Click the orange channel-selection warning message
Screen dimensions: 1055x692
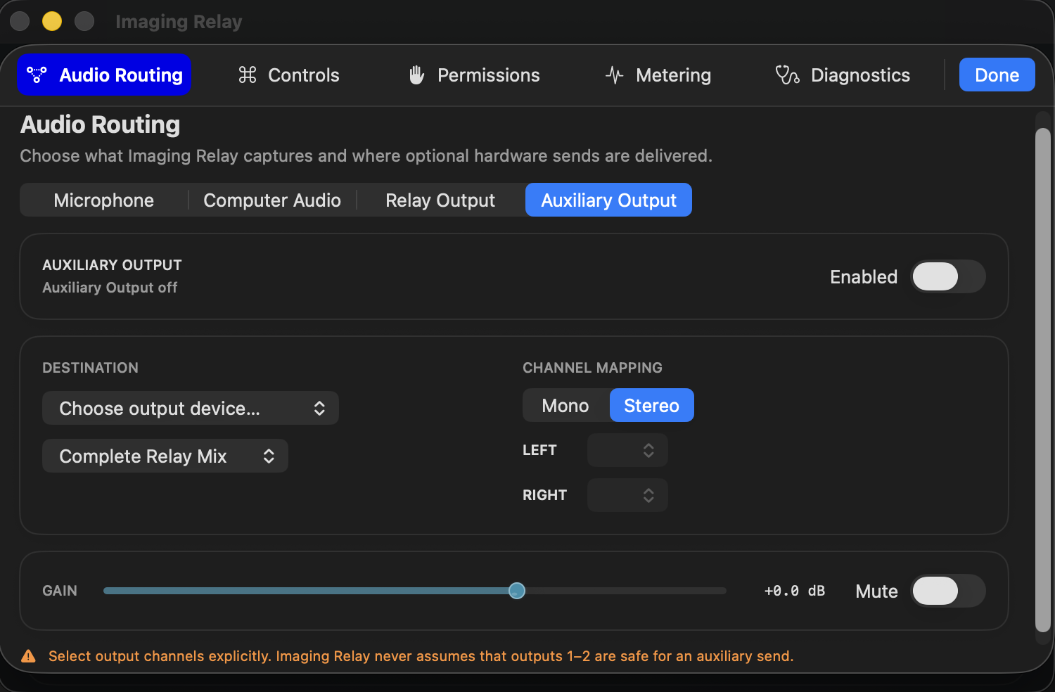point(421,656)
